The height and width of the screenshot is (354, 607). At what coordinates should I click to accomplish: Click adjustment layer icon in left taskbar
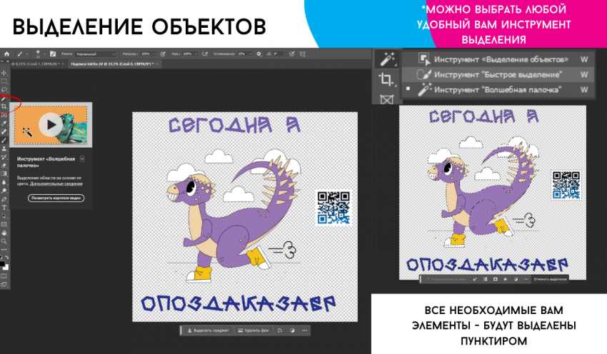click(x=292, y=330)
